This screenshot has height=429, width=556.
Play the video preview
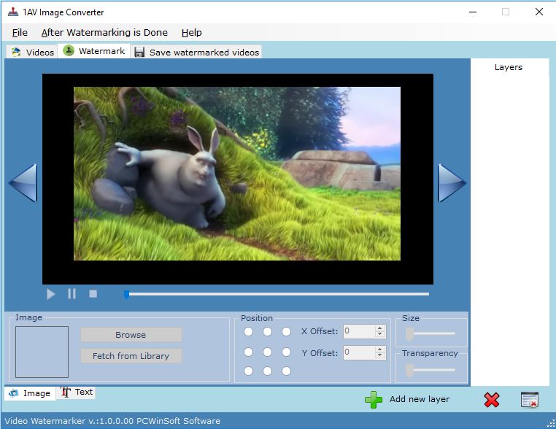point(50,294)
